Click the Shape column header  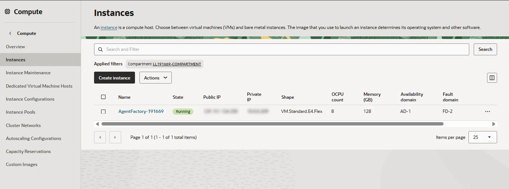point(288,97)
